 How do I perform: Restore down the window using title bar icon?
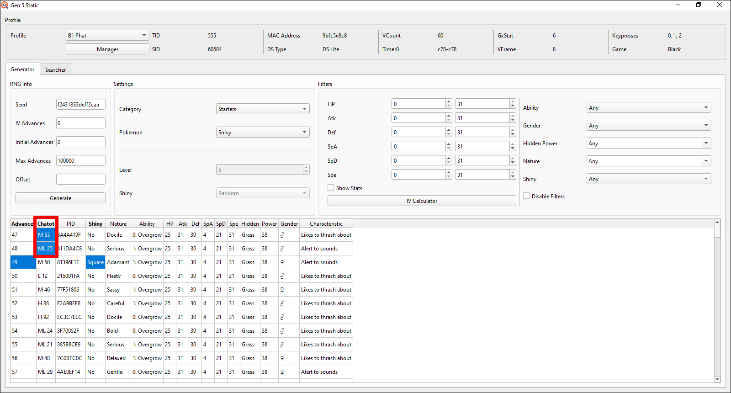(699, 5)
